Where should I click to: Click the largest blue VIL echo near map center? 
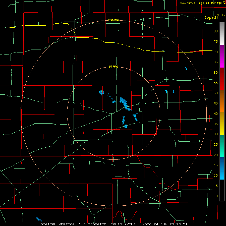(125, 104)
